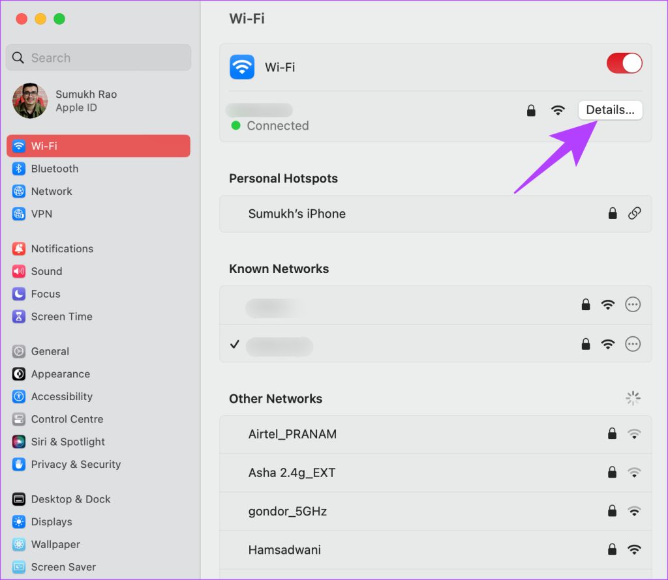
Task: Open Focus settings
Action: click(46, 294)
